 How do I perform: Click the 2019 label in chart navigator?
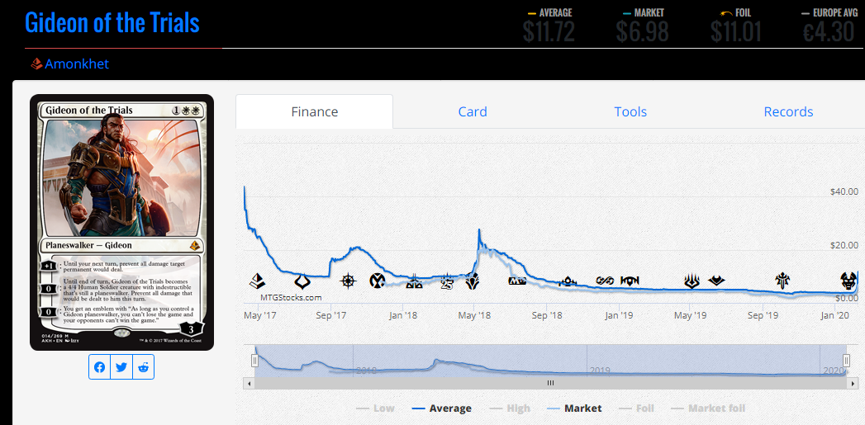coord(601,370)
